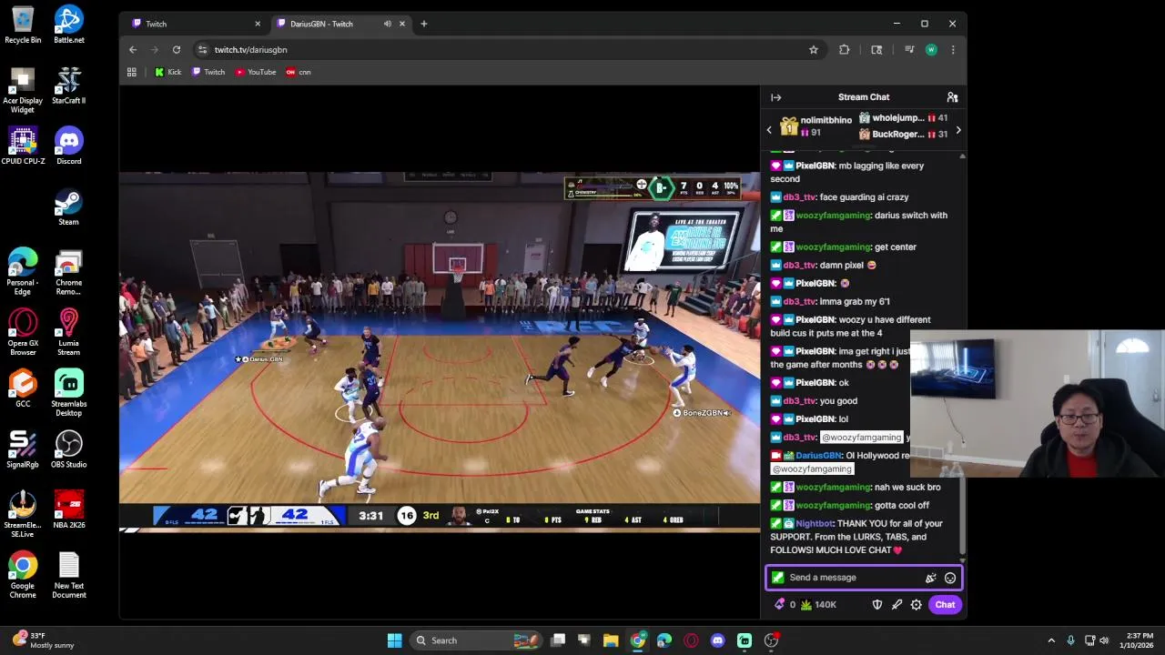Image resolution: width=1165 pixels, height=655 pixels.
Task: Open Chrome profile avatar W
Action: pos(931,50)
